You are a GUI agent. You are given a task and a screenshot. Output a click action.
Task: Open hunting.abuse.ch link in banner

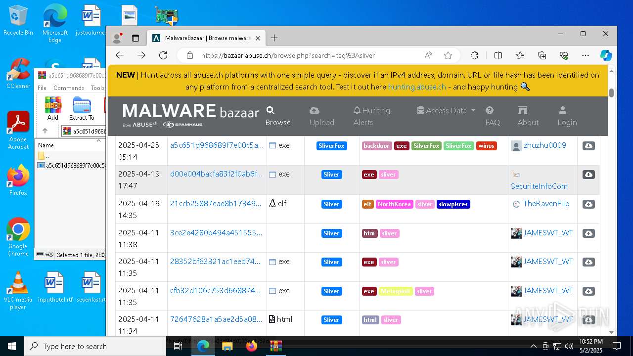pyautogui.click(x=417, y=87)
